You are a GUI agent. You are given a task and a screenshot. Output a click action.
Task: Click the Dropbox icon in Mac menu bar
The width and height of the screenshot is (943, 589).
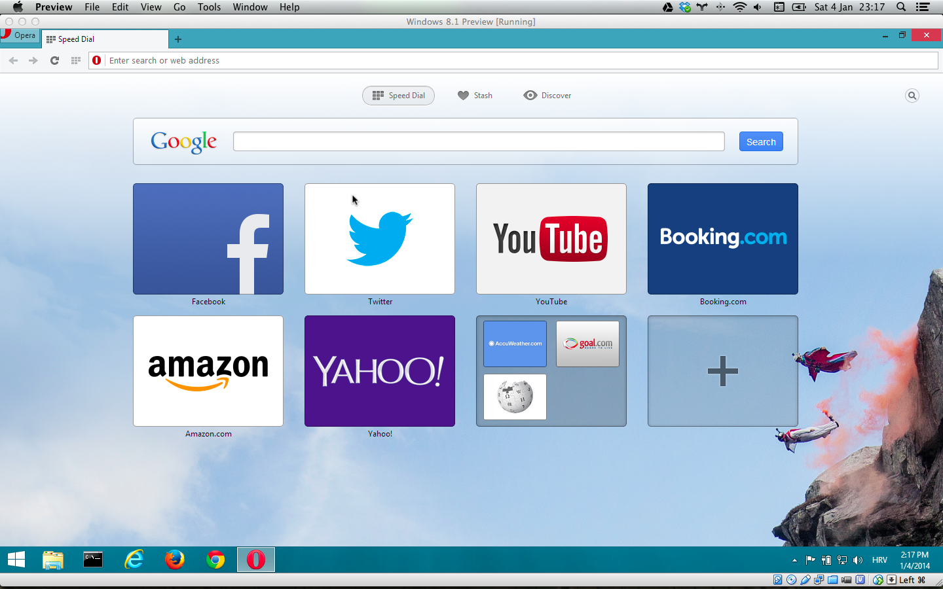pyautogui.click(x=685, y=7)
